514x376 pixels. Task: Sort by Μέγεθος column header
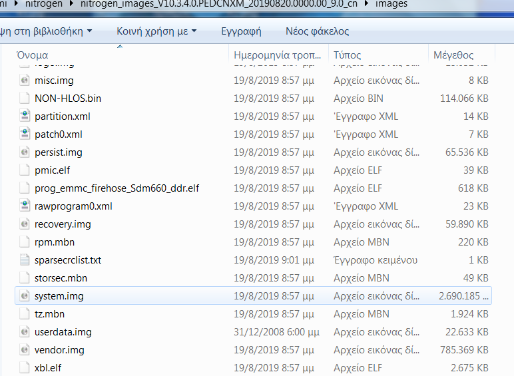click(453, 55)
